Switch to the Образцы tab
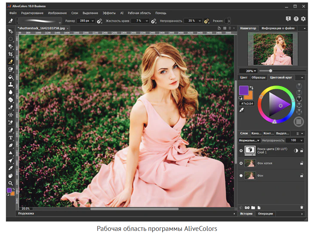The height and width of the screenshot is (234, 316). pyautogui.click(x=258, y=77)
